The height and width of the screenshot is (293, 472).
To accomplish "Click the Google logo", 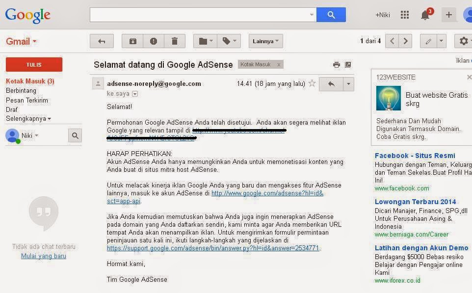I will 27,15.
